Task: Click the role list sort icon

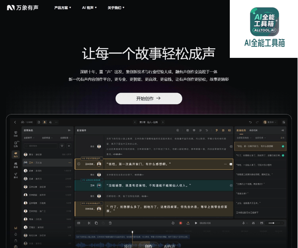Action: click(62, 146)
